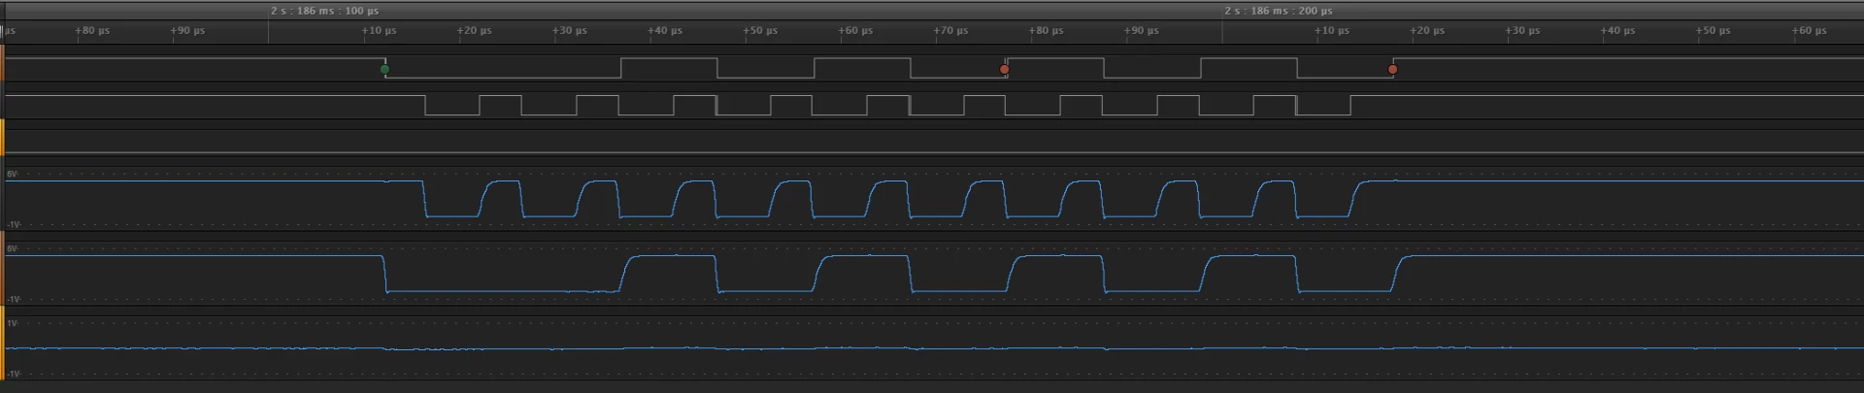Click the flat blue trace on the bottom analog channel

(x=932, y=347)
